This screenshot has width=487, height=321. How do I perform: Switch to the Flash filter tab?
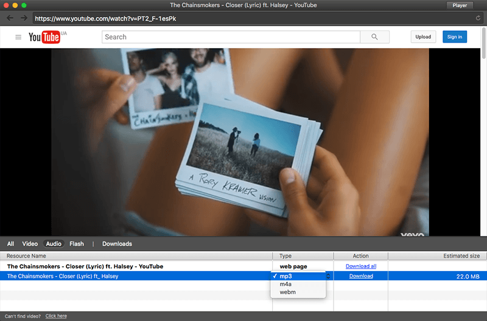pyautogui.click(x=77, y=244)
